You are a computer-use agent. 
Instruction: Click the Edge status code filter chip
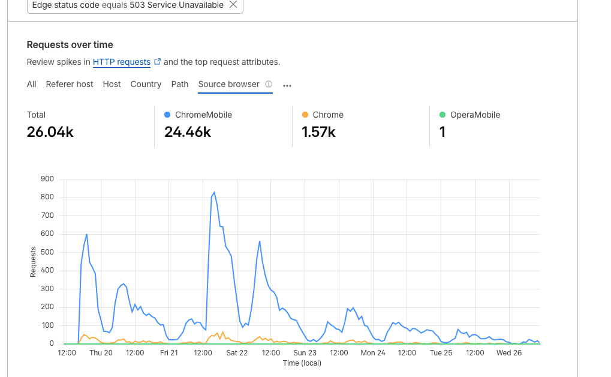[x=127, y=5]
